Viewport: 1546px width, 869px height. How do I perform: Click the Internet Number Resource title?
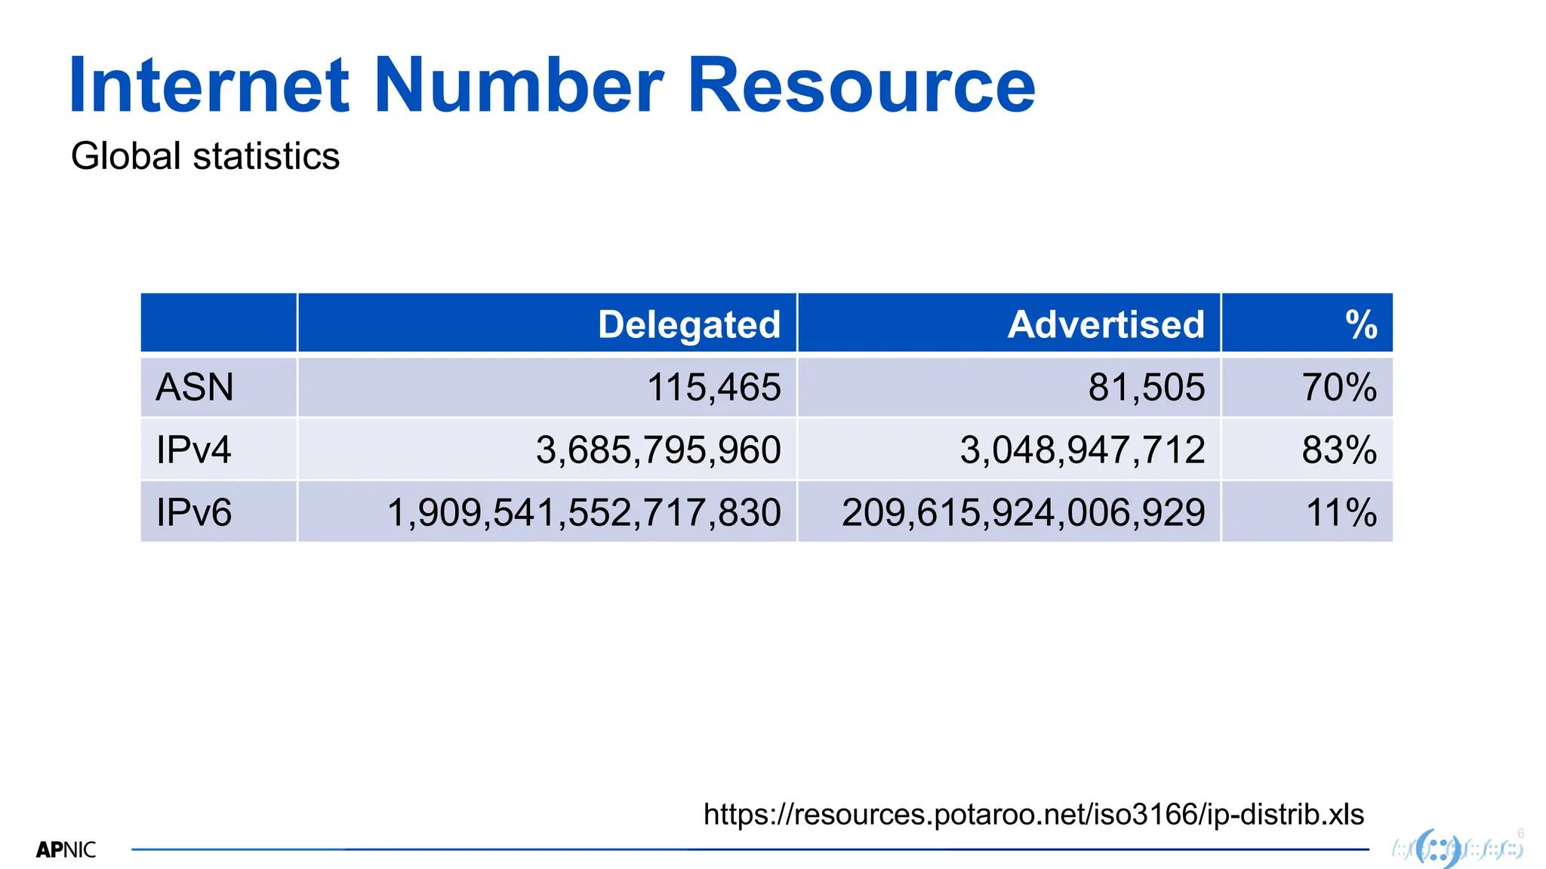552,85
